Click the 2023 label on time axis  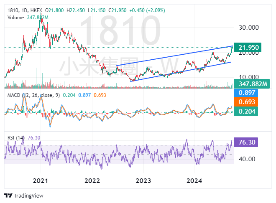click(x=143, y=181)
